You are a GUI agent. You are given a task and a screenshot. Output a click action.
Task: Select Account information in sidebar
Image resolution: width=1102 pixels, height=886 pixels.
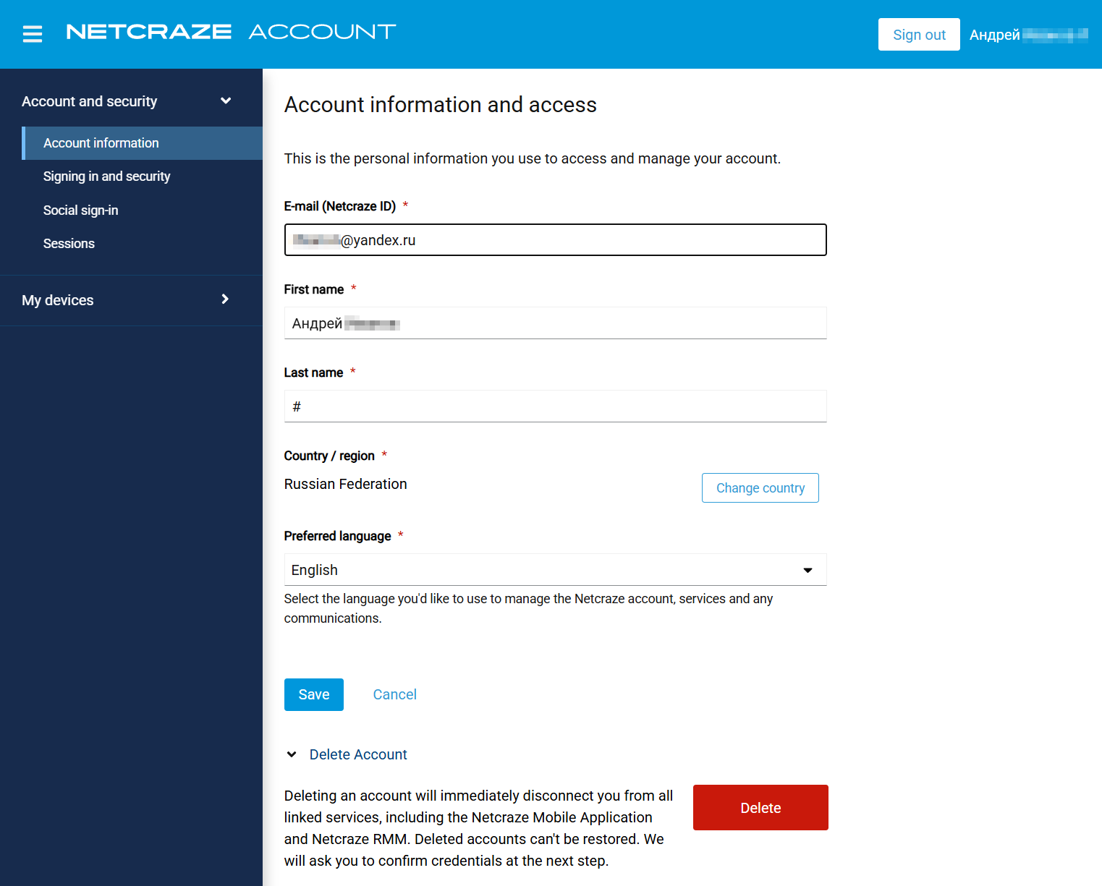[x=101, y=143]
